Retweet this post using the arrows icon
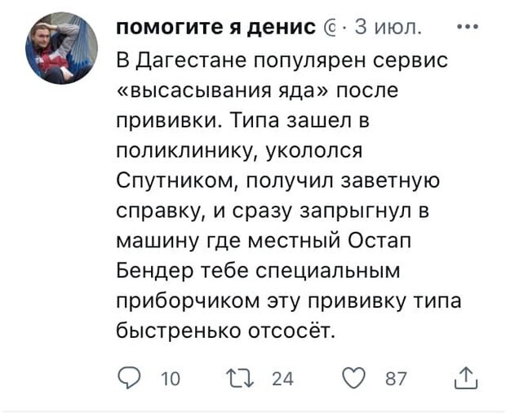 (244, 378)
